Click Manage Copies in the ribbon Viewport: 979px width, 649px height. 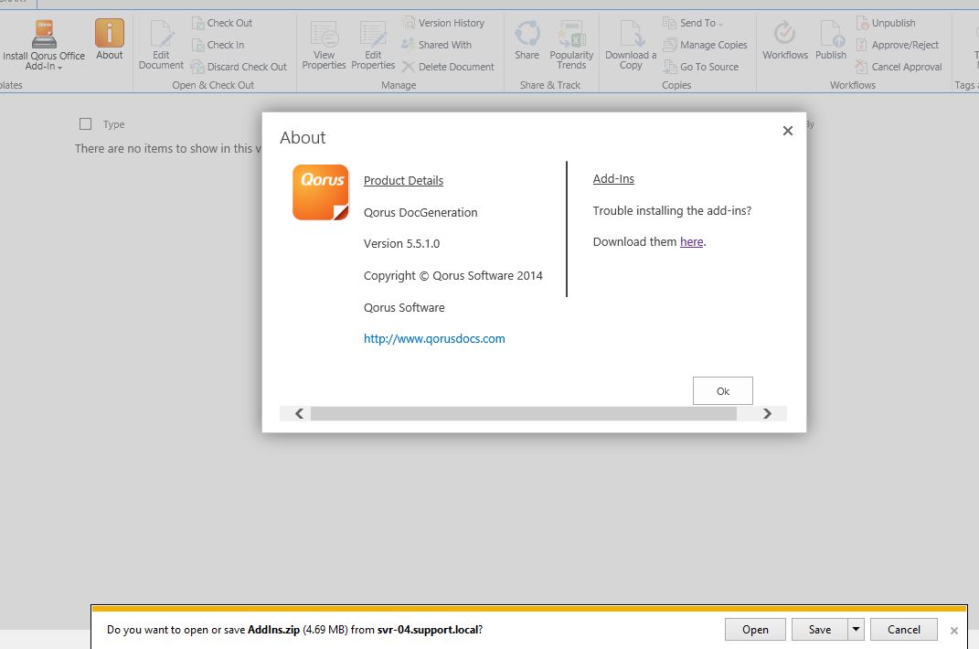click(706, 45)
